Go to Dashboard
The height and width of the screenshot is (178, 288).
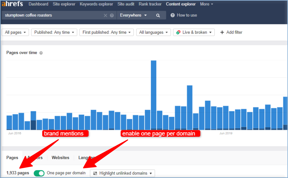38,4
